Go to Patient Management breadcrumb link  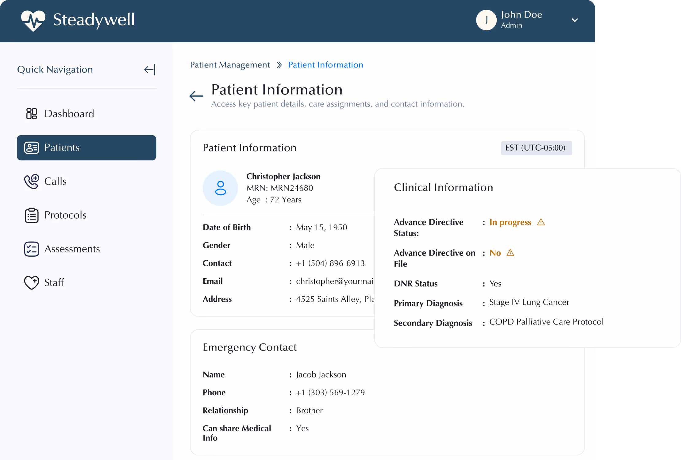230,65
